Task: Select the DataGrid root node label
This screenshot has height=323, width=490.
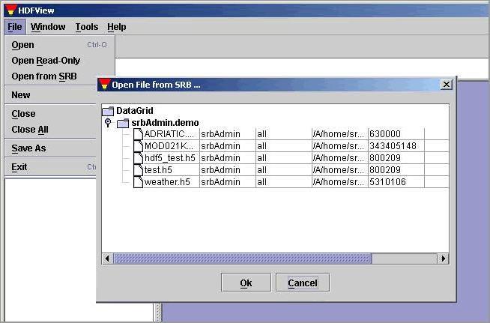Action: coord(135,111)
